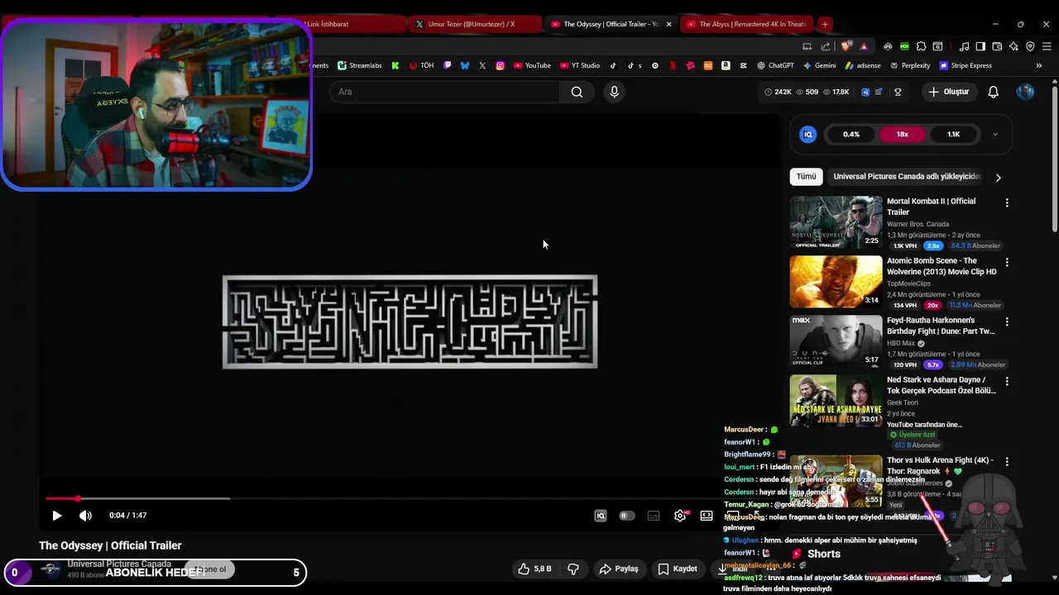Open Brave Wallet icon in toolbar

997,46
